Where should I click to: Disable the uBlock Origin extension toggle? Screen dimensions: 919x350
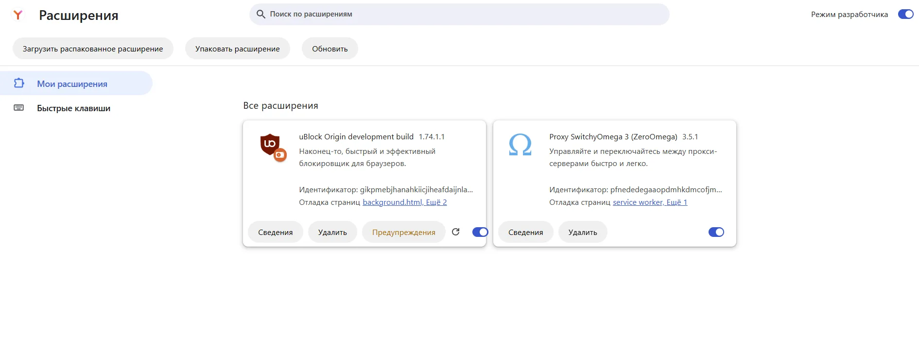pos(480,232)
